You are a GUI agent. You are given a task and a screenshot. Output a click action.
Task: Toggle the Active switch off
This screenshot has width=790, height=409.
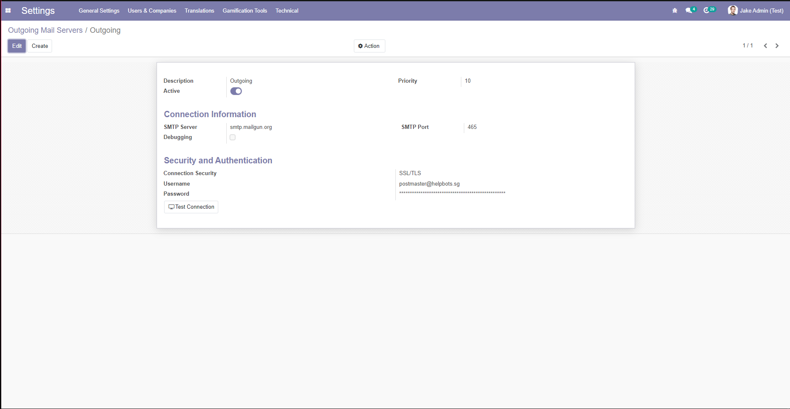click(x=236, y=91)
